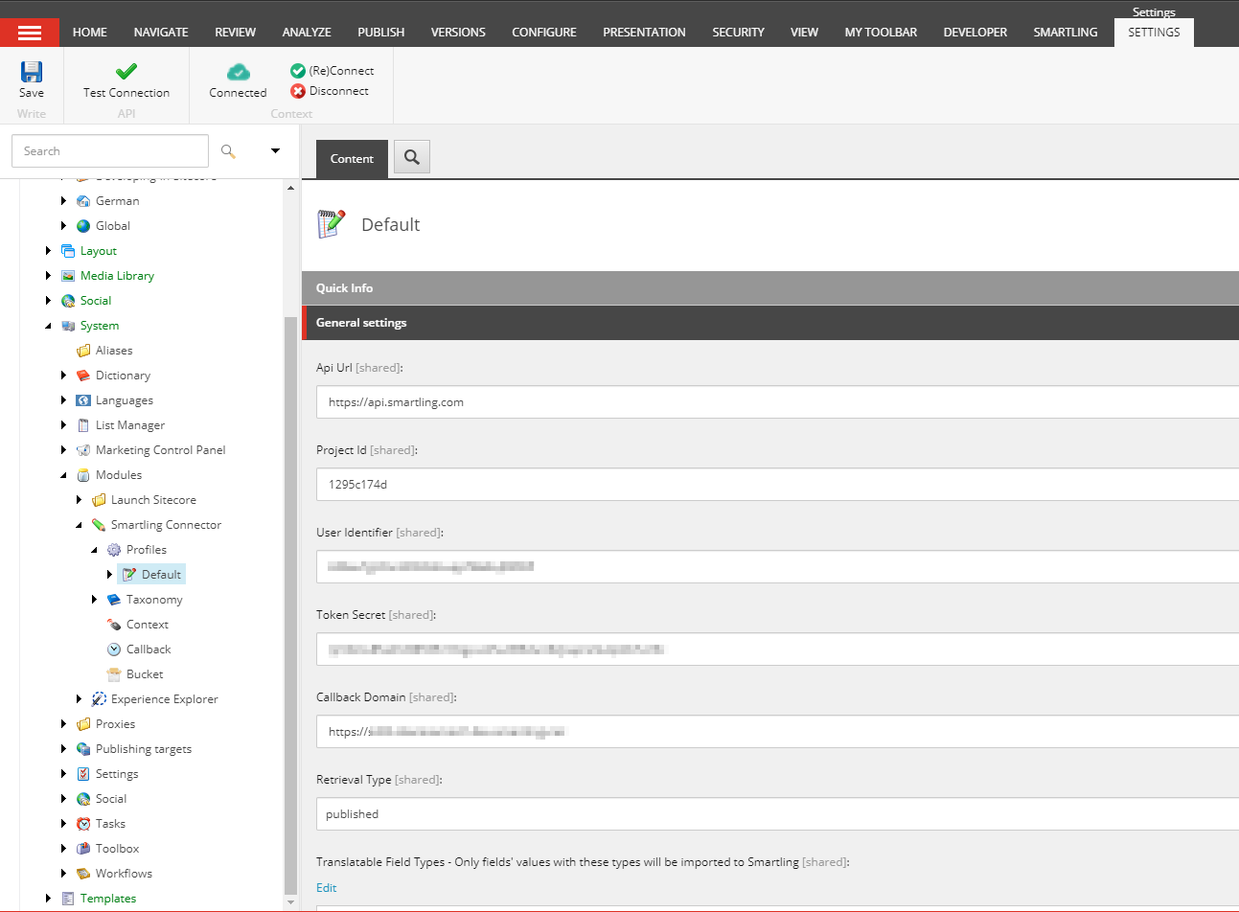This screenshot has height=912, width=1239.
Task: Click the tree panel vertical scrollbar
Action: click(x=290, y=604)
